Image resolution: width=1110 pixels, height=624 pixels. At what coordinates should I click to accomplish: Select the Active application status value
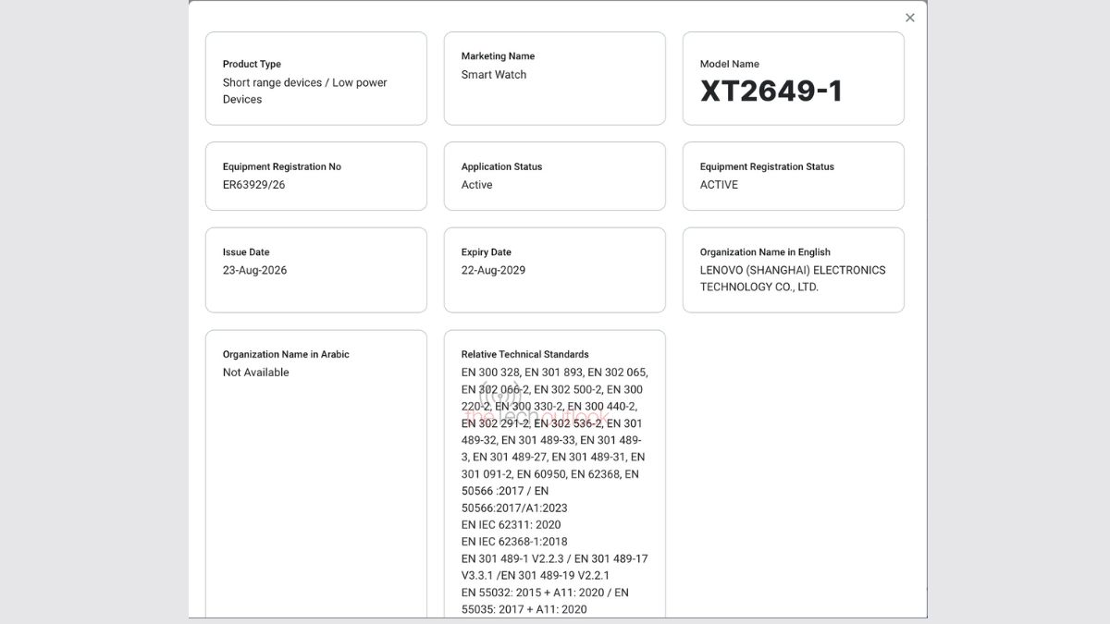tap(476, 185)
